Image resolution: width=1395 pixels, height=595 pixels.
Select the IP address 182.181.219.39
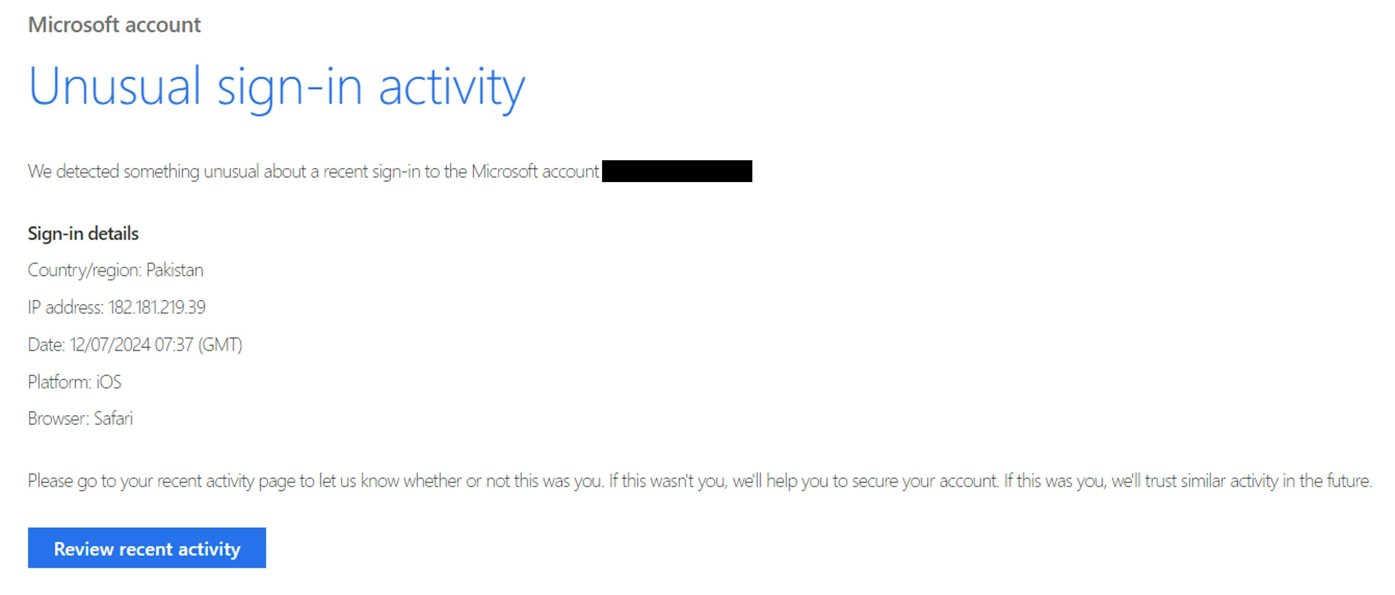[x=157, y=307]
